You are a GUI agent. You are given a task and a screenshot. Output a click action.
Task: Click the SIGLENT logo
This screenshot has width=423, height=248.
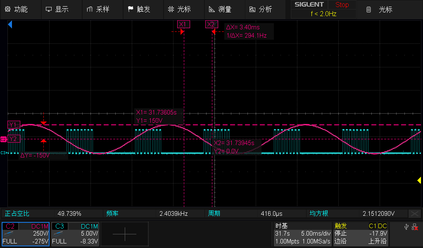click(309, 5)
